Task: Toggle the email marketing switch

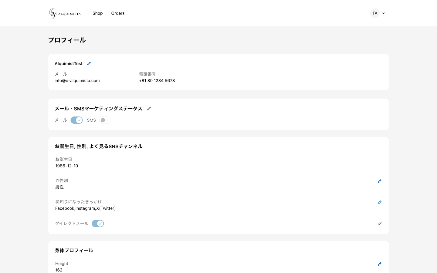Action: [76, 120]
